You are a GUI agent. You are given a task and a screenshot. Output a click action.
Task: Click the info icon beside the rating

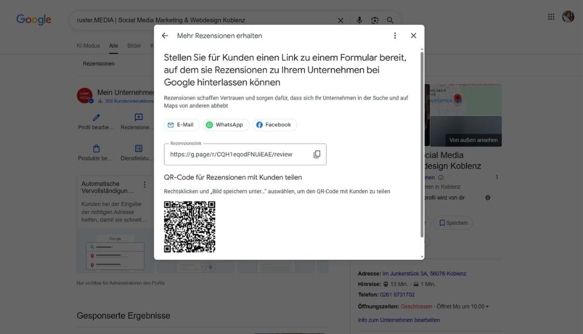(440, 178)
